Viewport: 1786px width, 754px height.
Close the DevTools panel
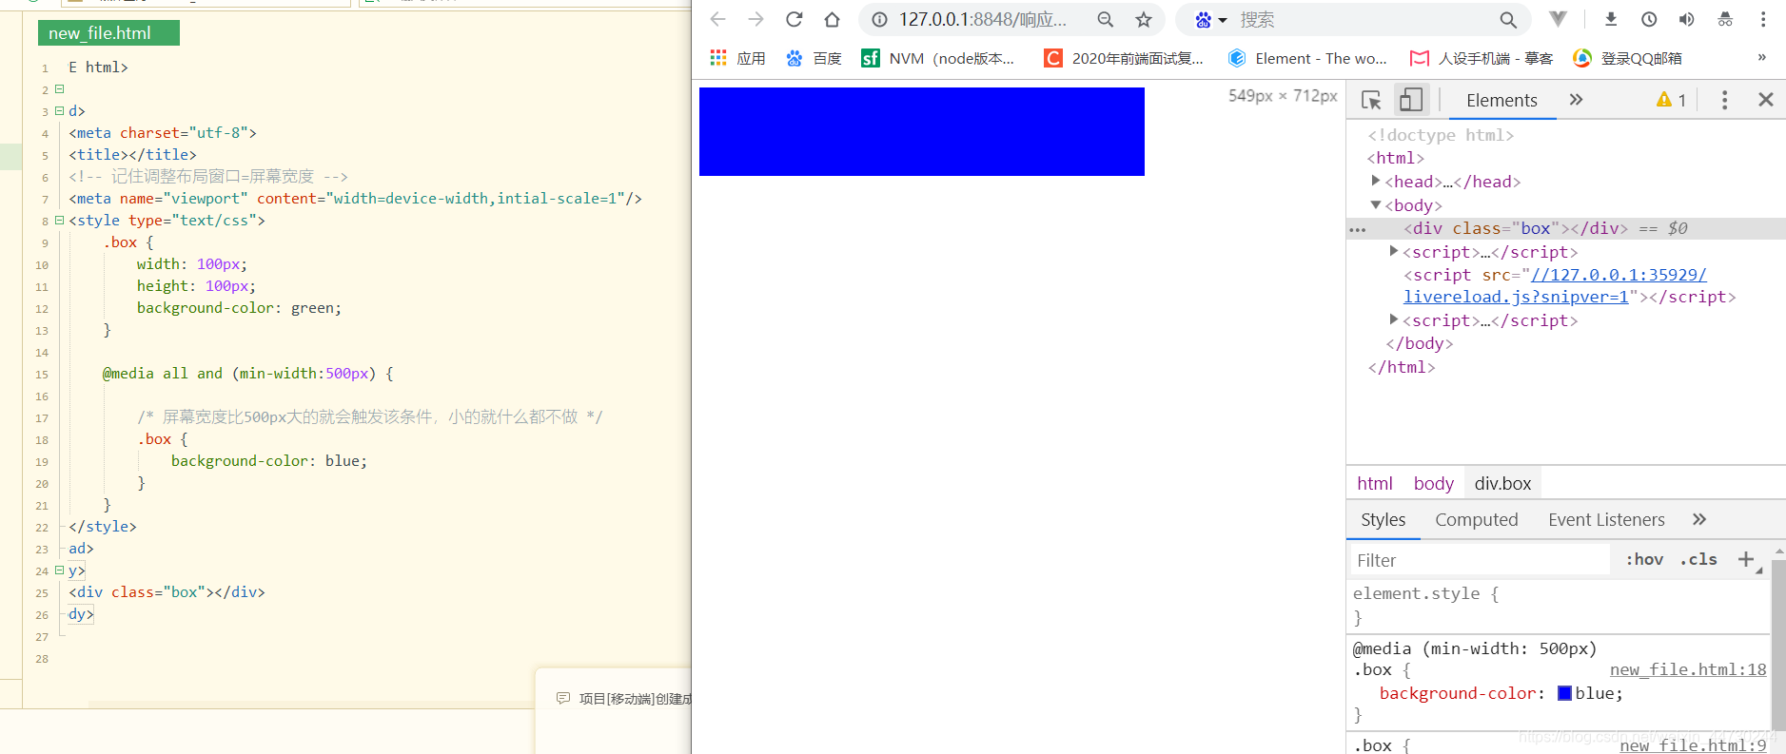(x=1766, y=100)
